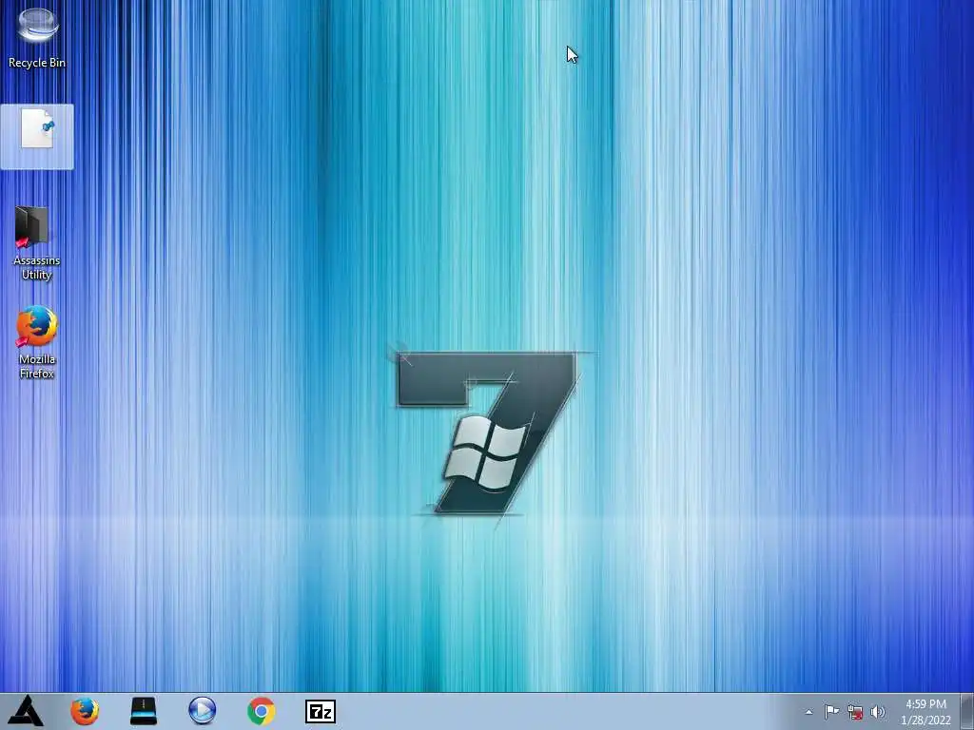
Task: Launch Google Chrome from the taskbar
Action: (261, 711)
